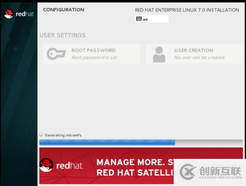Click the 'Generating initramfs' status text
This screenshot has width=246, height=186.
coord(63,135)
